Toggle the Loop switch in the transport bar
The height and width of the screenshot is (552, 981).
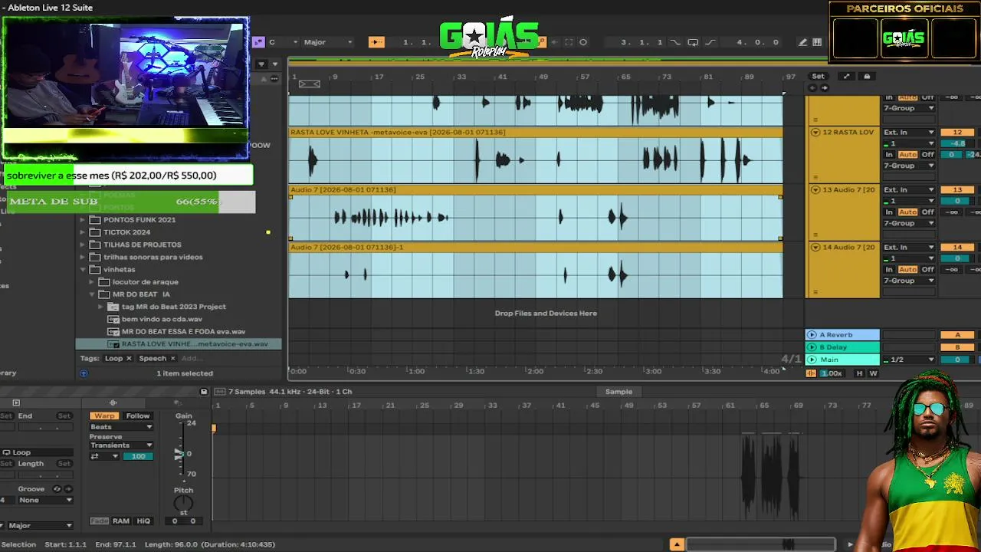[693, 42]
